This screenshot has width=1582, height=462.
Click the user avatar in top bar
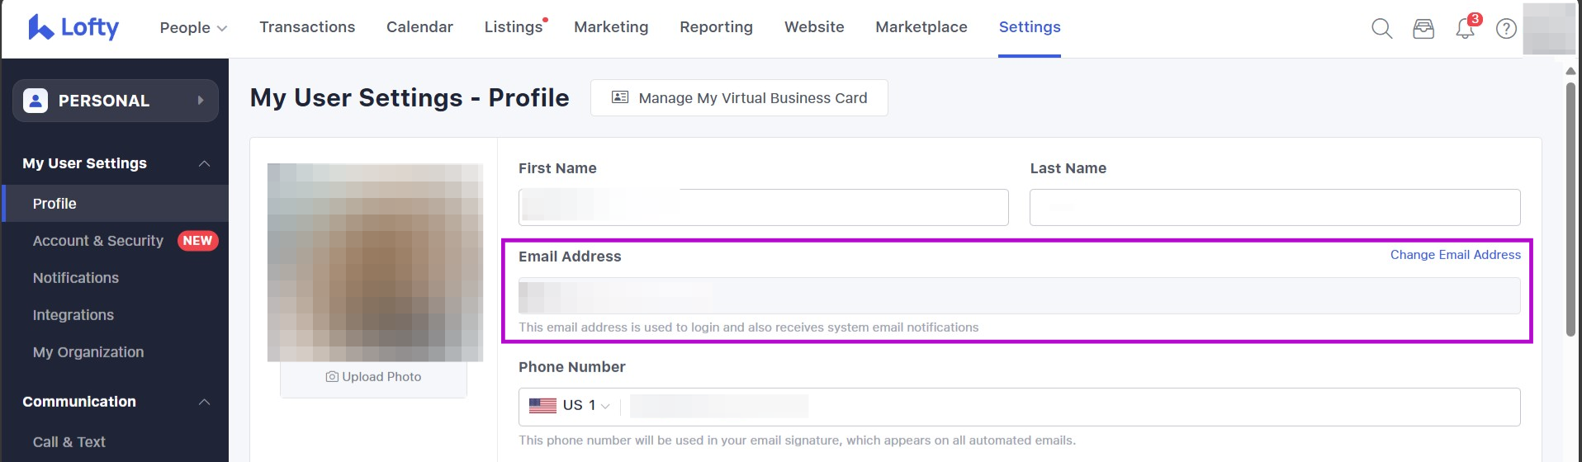[1549, 29]
